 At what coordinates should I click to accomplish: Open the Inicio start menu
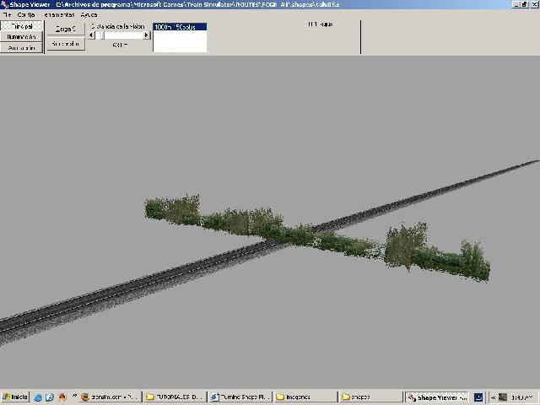click(15, 397)
